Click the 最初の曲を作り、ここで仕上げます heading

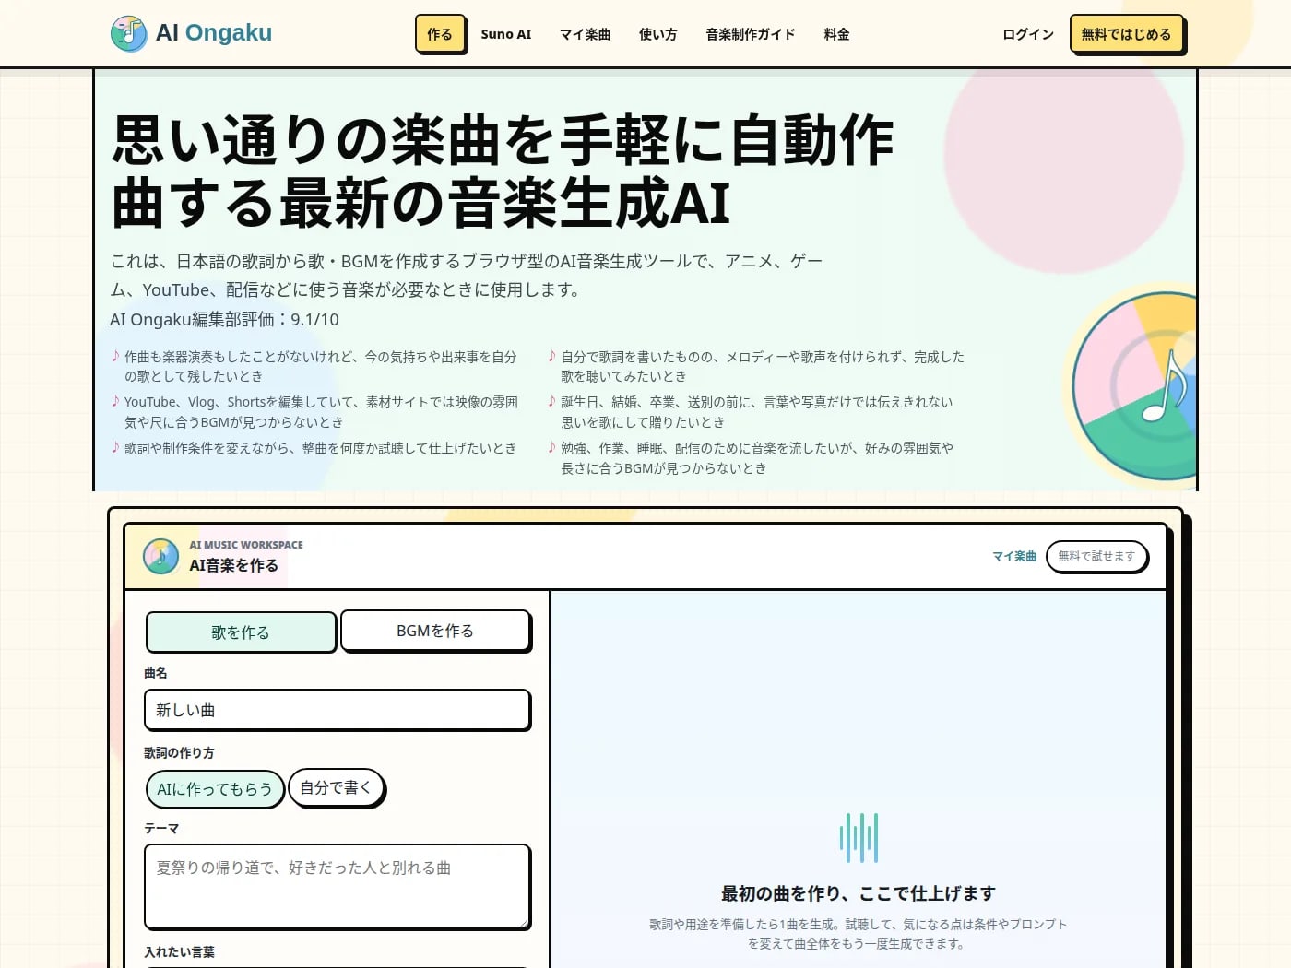point(859,893)
